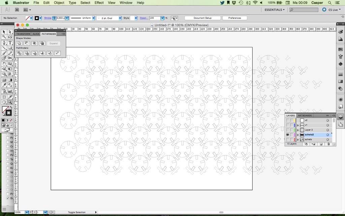Select the Lasso tool
This screenshot has width=345, height=216.
(10, 37)
